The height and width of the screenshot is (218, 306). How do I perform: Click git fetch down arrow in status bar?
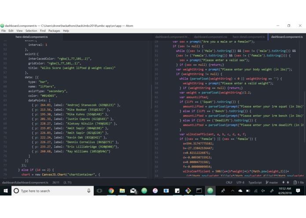tap(284, 182)
